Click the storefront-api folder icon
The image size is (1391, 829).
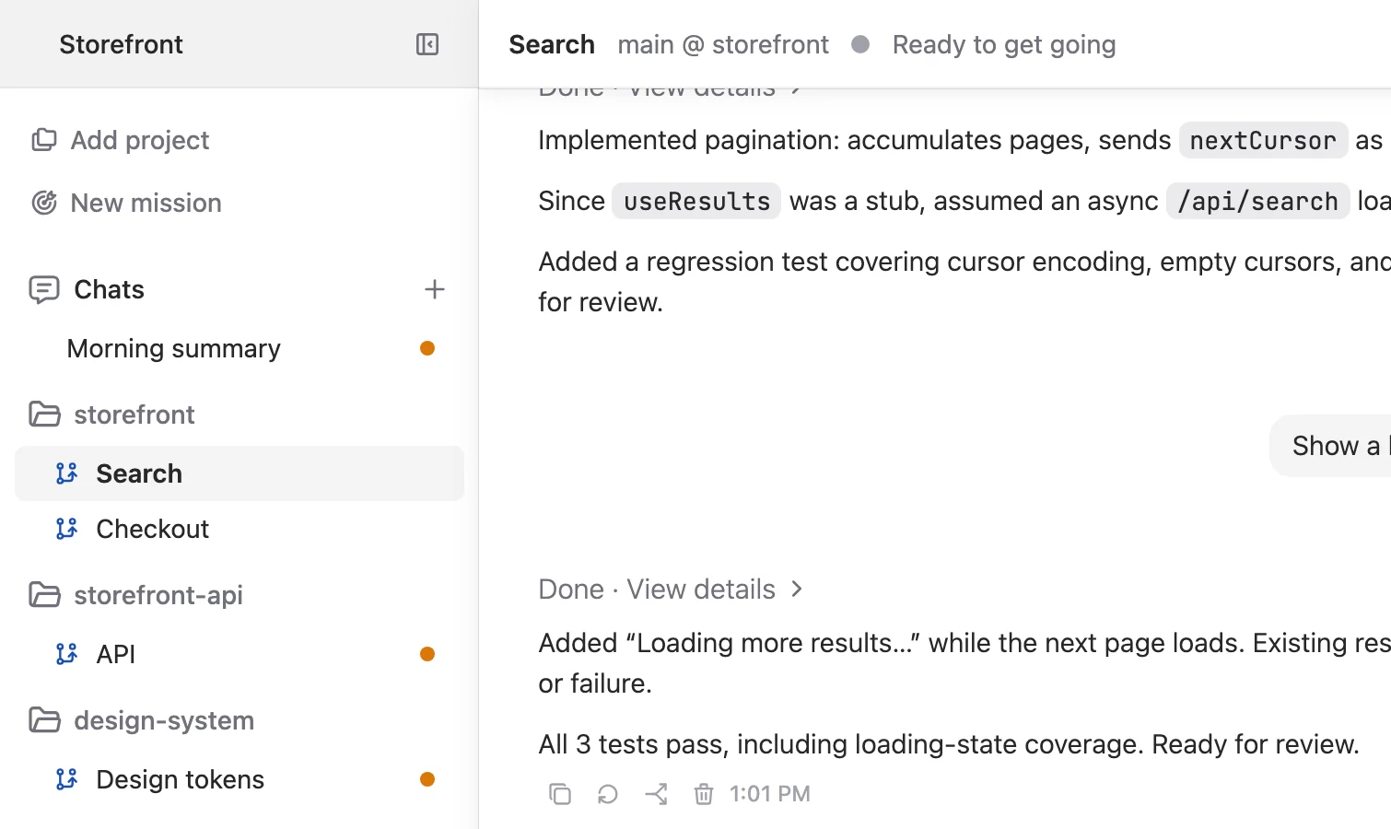[x=44, y=595]
